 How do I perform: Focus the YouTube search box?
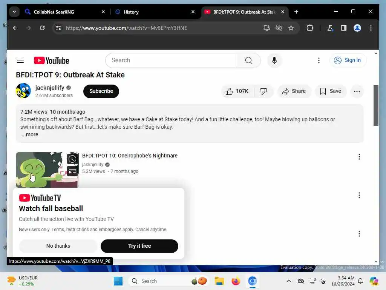pos(171,60)
